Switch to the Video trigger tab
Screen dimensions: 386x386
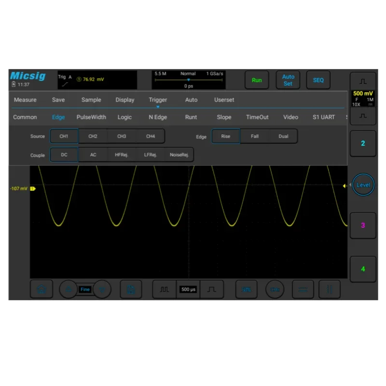click(x=291, y=117)
